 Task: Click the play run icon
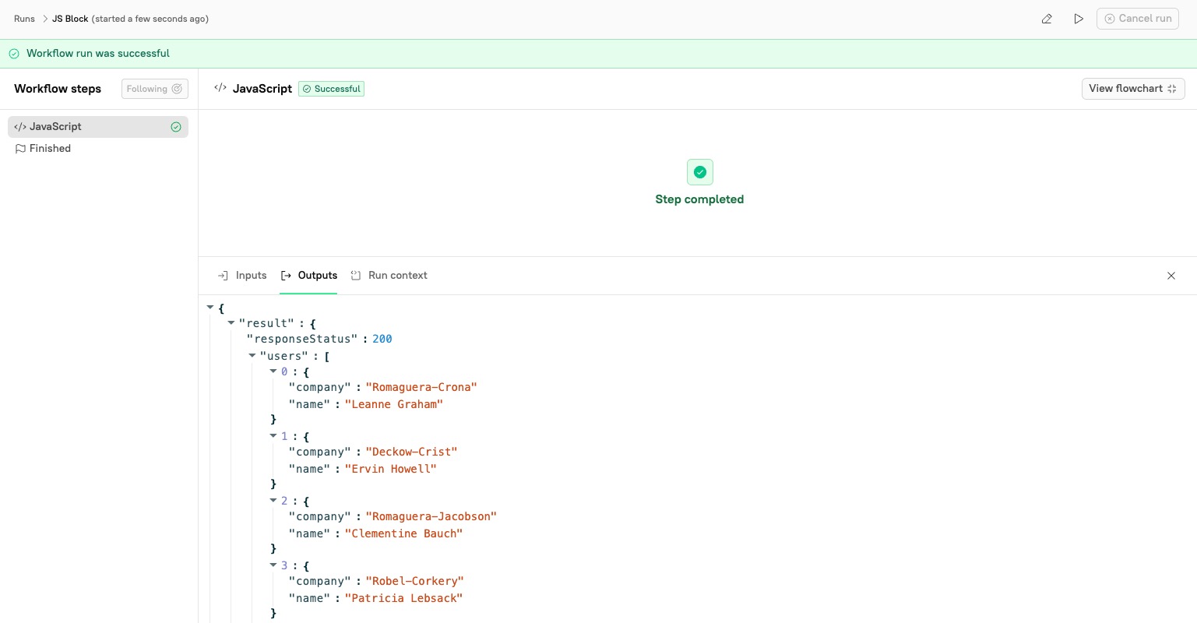[x=1079, y=19]
